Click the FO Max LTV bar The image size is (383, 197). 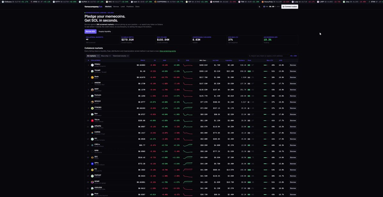click(x=267, y=170)
